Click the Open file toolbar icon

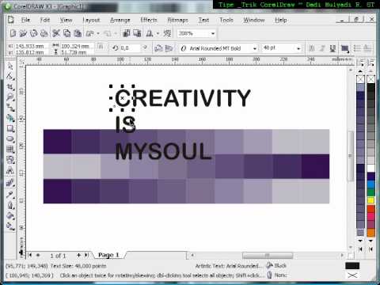pos(23,33)
